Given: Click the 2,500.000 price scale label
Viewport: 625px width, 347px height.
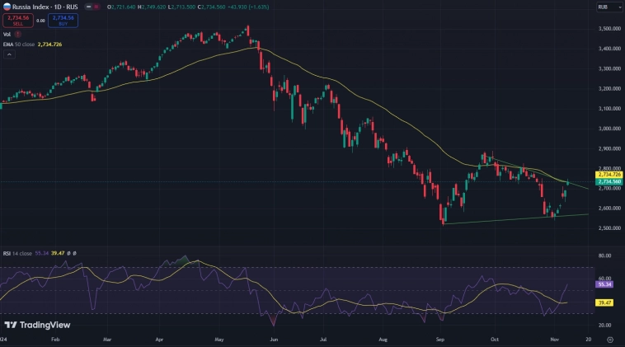Looking at the screenshot, I should (x=609, y=227).
